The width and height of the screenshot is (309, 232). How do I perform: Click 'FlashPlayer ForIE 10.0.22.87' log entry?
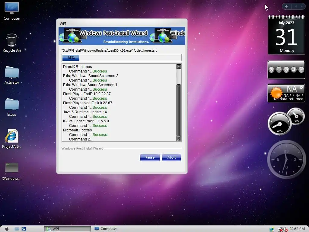pos(87,94)
